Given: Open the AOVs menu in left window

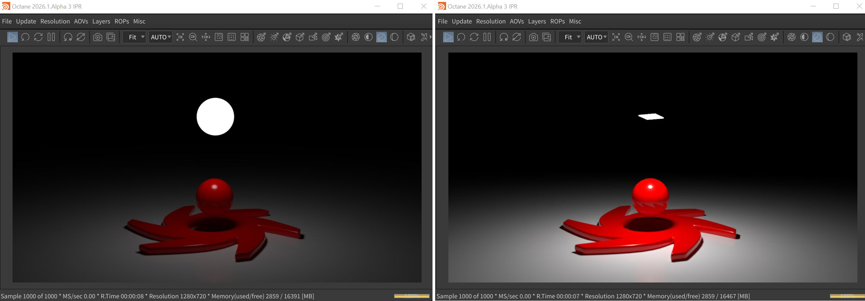Looking at the screenshot, I should (x=81, y=21).
